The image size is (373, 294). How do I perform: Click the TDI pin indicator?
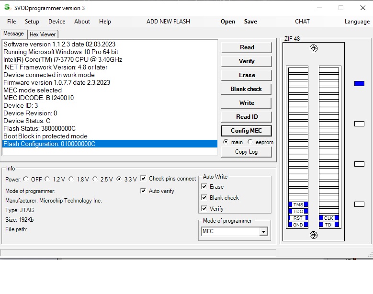pyautogui.click(x=328, y=225)
